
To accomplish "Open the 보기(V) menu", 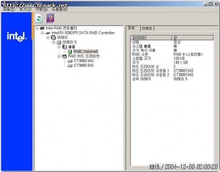I will point(25,9).
